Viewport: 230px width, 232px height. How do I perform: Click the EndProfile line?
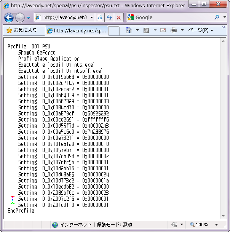coord(21,211)
